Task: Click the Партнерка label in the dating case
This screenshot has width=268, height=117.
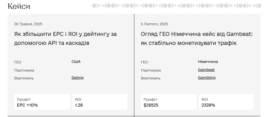Action: [24, 70]
